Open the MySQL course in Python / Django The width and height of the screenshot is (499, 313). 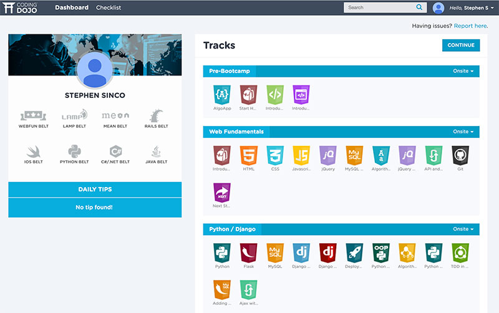275,253
